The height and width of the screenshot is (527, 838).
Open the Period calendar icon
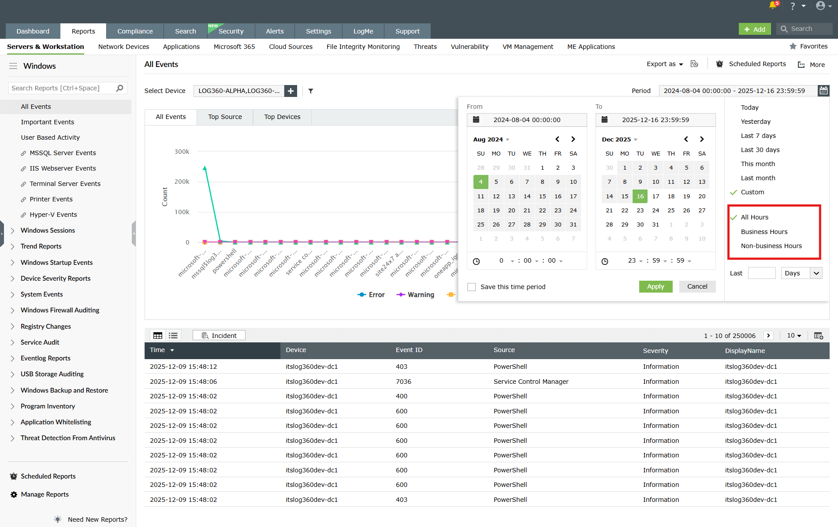click(823, 90)
